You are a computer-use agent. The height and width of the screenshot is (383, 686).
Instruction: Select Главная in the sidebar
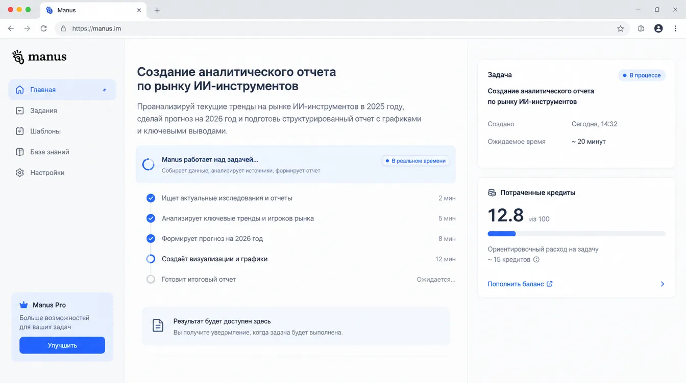[62, 90]
